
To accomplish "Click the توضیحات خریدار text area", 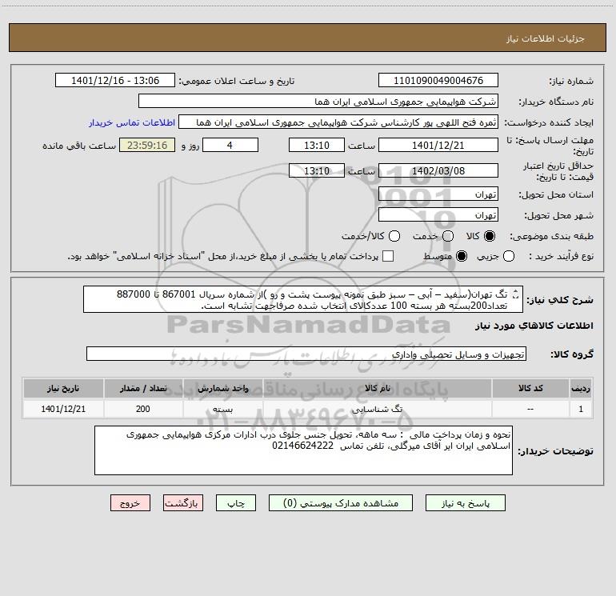I will [x=303, y=450].
